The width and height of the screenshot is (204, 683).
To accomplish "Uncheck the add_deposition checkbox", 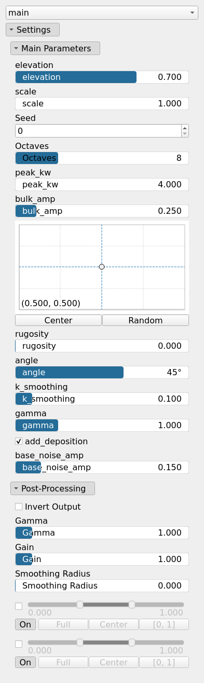I will pos(19,441).
